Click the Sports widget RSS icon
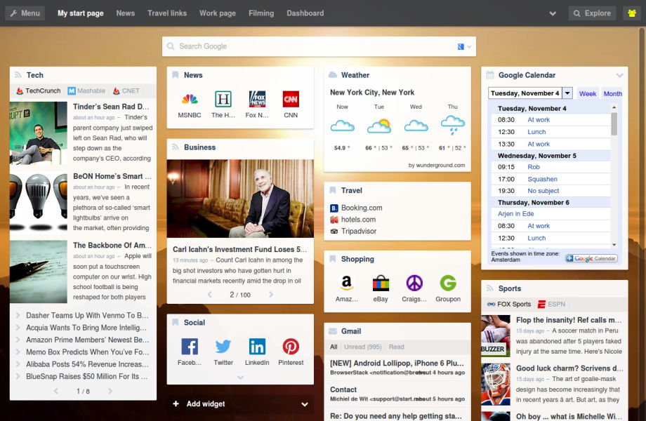This screenshot has width=646, height=421. [490, 288]
